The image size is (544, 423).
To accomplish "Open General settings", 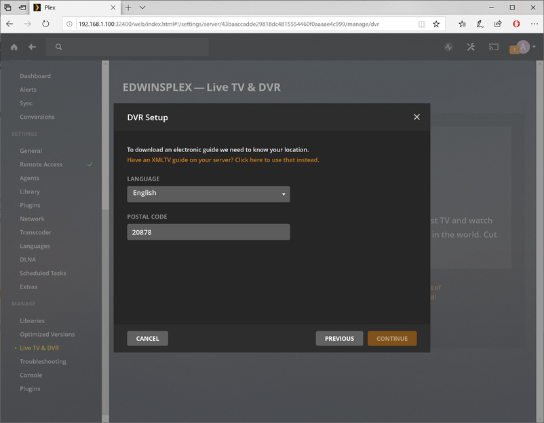I will point(31,151).
